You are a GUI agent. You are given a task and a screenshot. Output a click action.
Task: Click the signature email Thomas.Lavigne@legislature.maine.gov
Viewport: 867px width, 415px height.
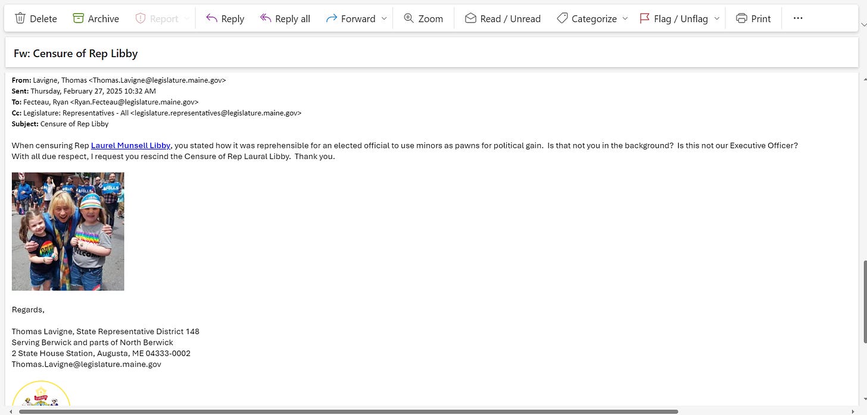tap(86, 364)
